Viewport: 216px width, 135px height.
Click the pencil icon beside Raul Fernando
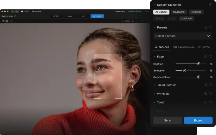click(x=15, y=16)
